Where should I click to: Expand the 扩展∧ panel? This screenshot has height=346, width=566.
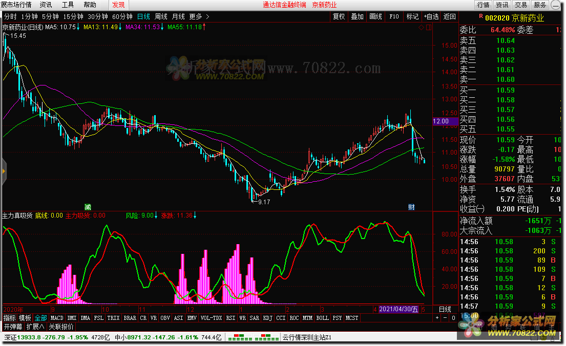pyautogui.click(x=36, y=327)
